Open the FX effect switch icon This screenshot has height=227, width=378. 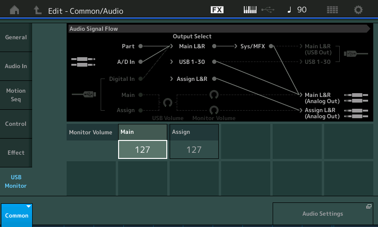217,9
